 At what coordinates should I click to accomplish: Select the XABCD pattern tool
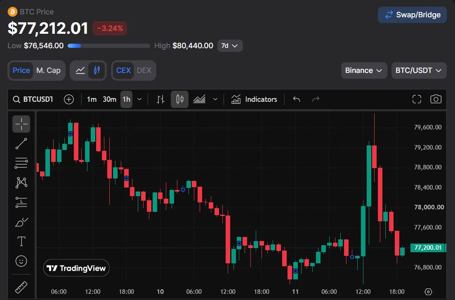(21, 183)
